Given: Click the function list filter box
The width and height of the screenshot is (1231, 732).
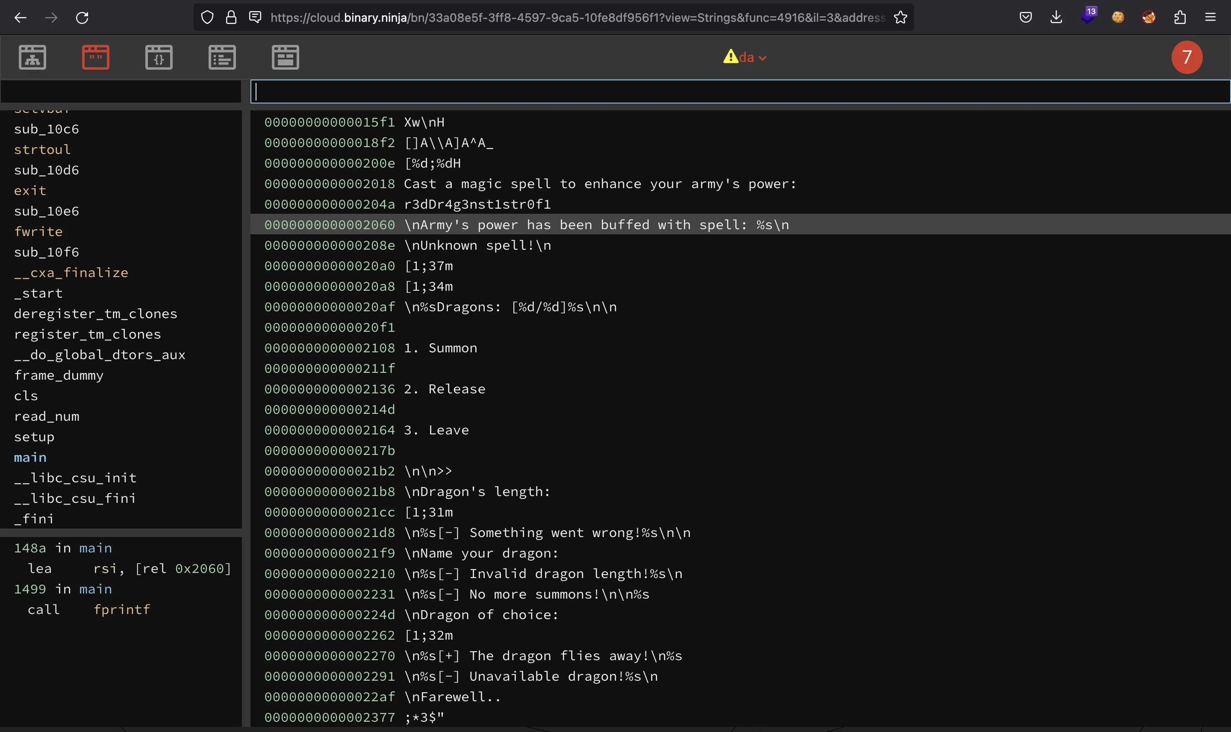Looking at the screenshot, I should coord(121,92).
